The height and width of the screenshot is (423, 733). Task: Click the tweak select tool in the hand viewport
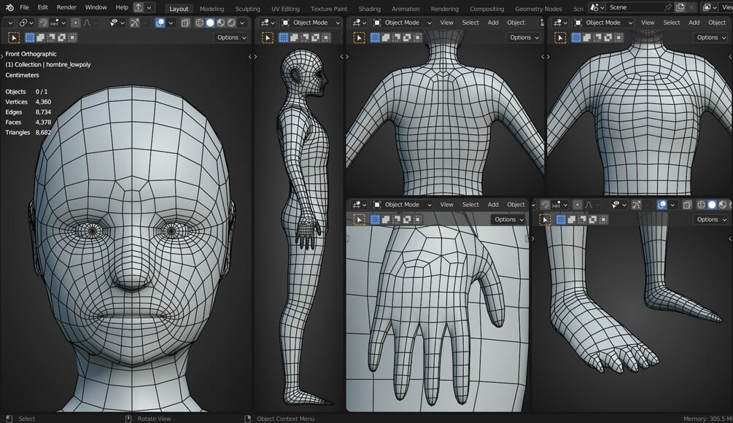359,220
